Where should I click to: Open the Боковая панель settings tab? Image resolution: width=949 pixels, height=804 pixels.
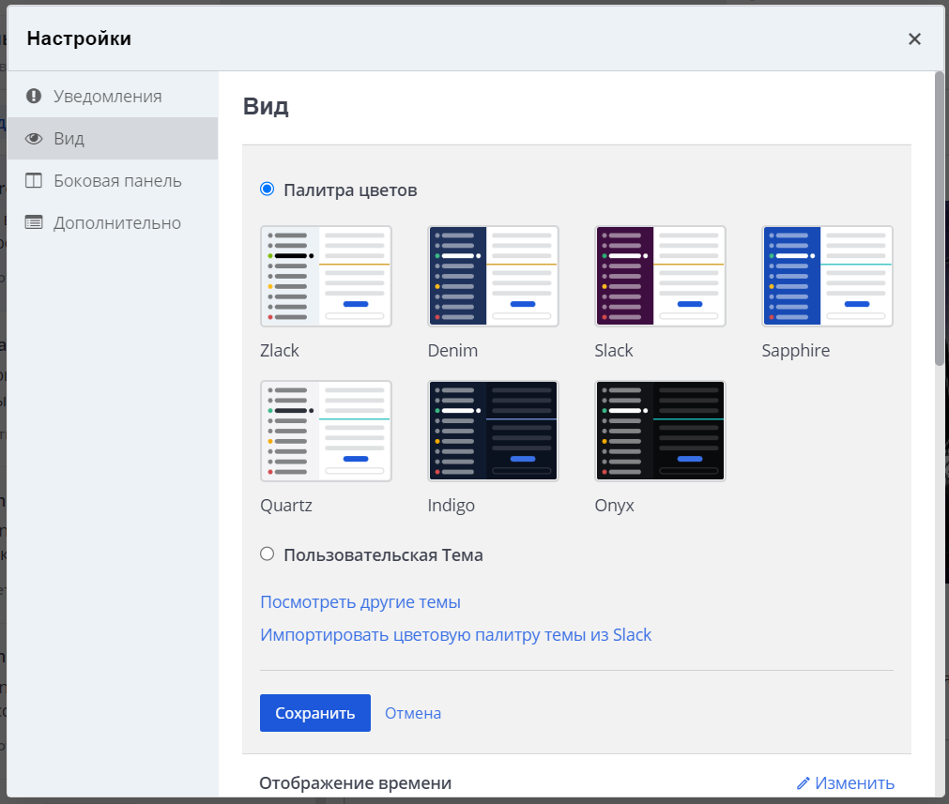(117, 181)
